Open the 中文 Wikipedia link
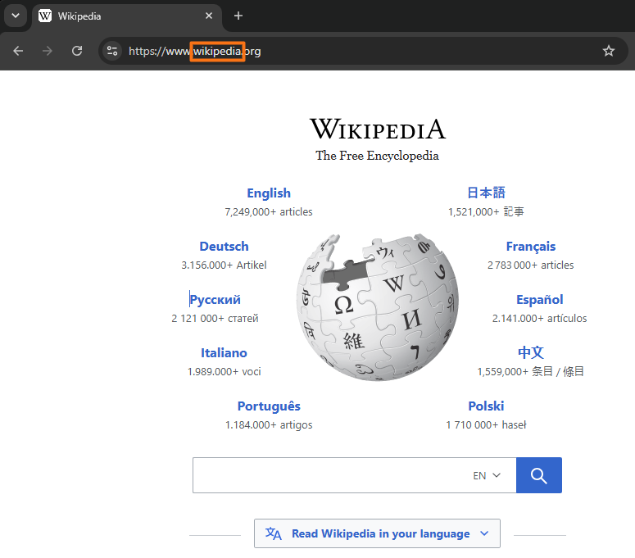Screen dimensions: 635x558 pyautogui.click(x=530, y=352)
